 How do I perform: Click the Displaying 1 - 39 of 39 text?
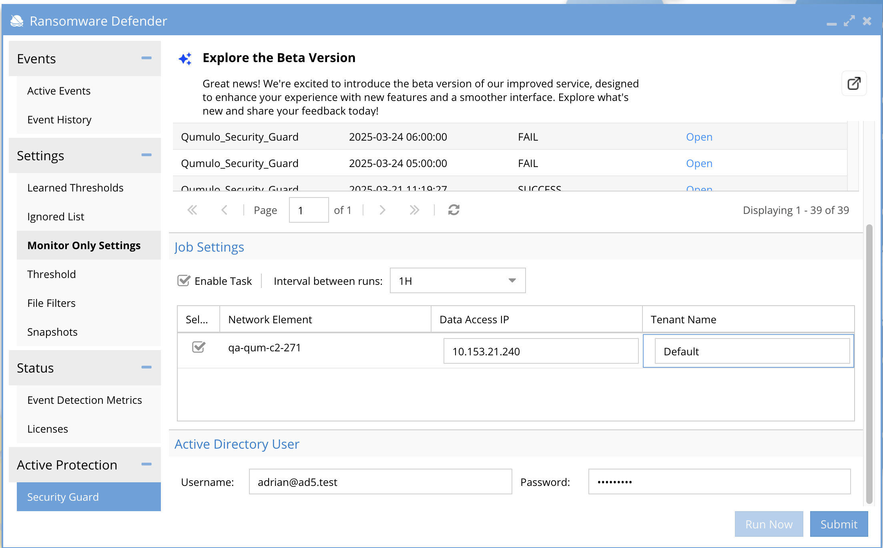pos(796,210)
